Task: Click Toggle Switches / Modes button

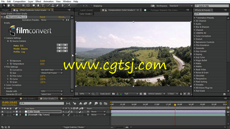Action: [x=74, y=127]
